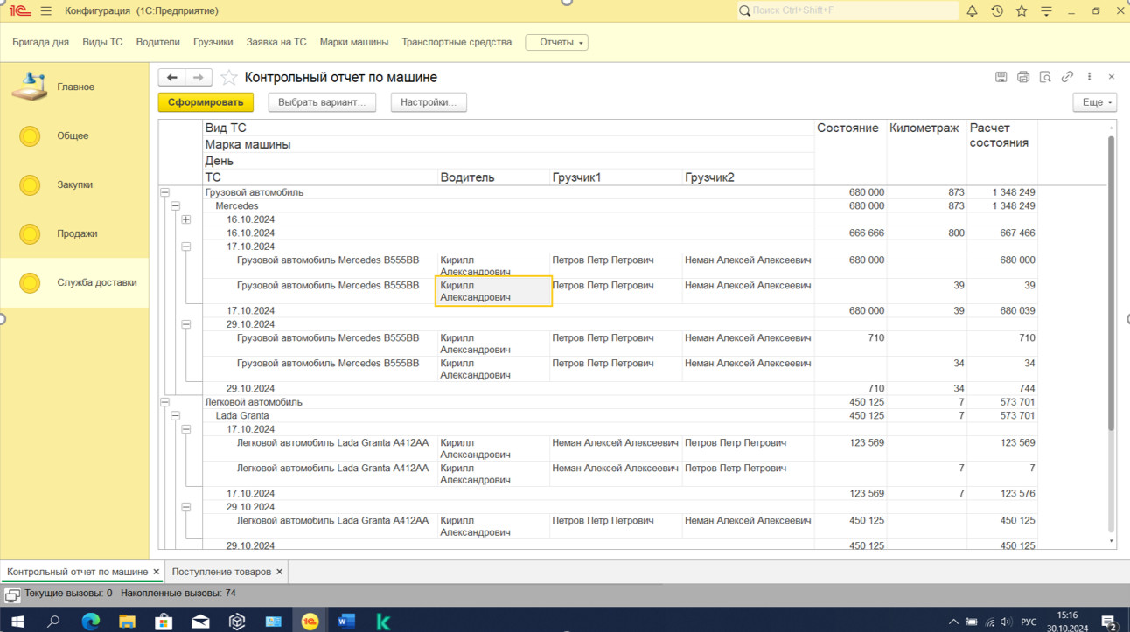
Task: Close the report form with the X
Action: tap(1112, 77)
